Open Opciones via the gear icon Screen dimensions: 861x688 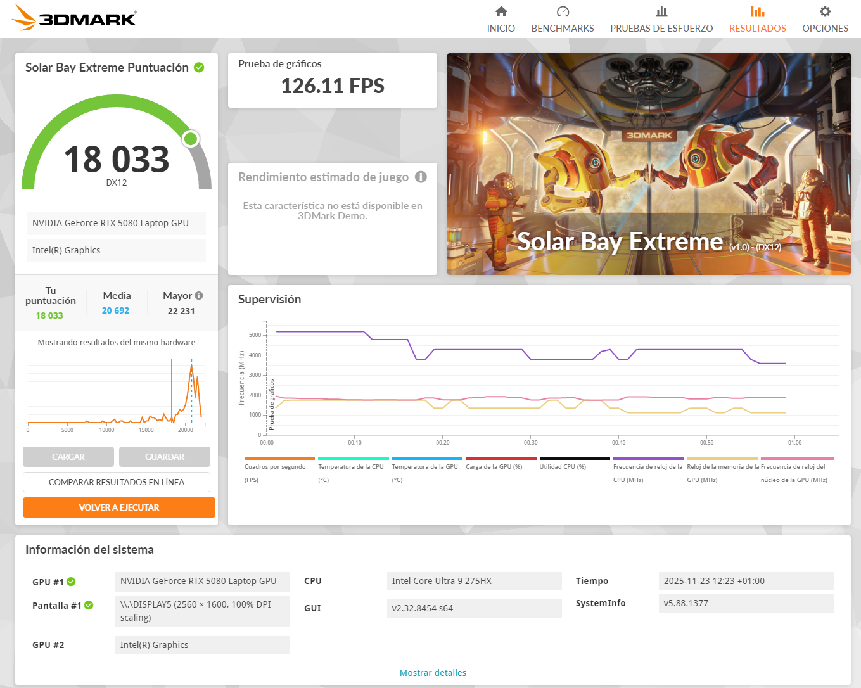point(825,11)
